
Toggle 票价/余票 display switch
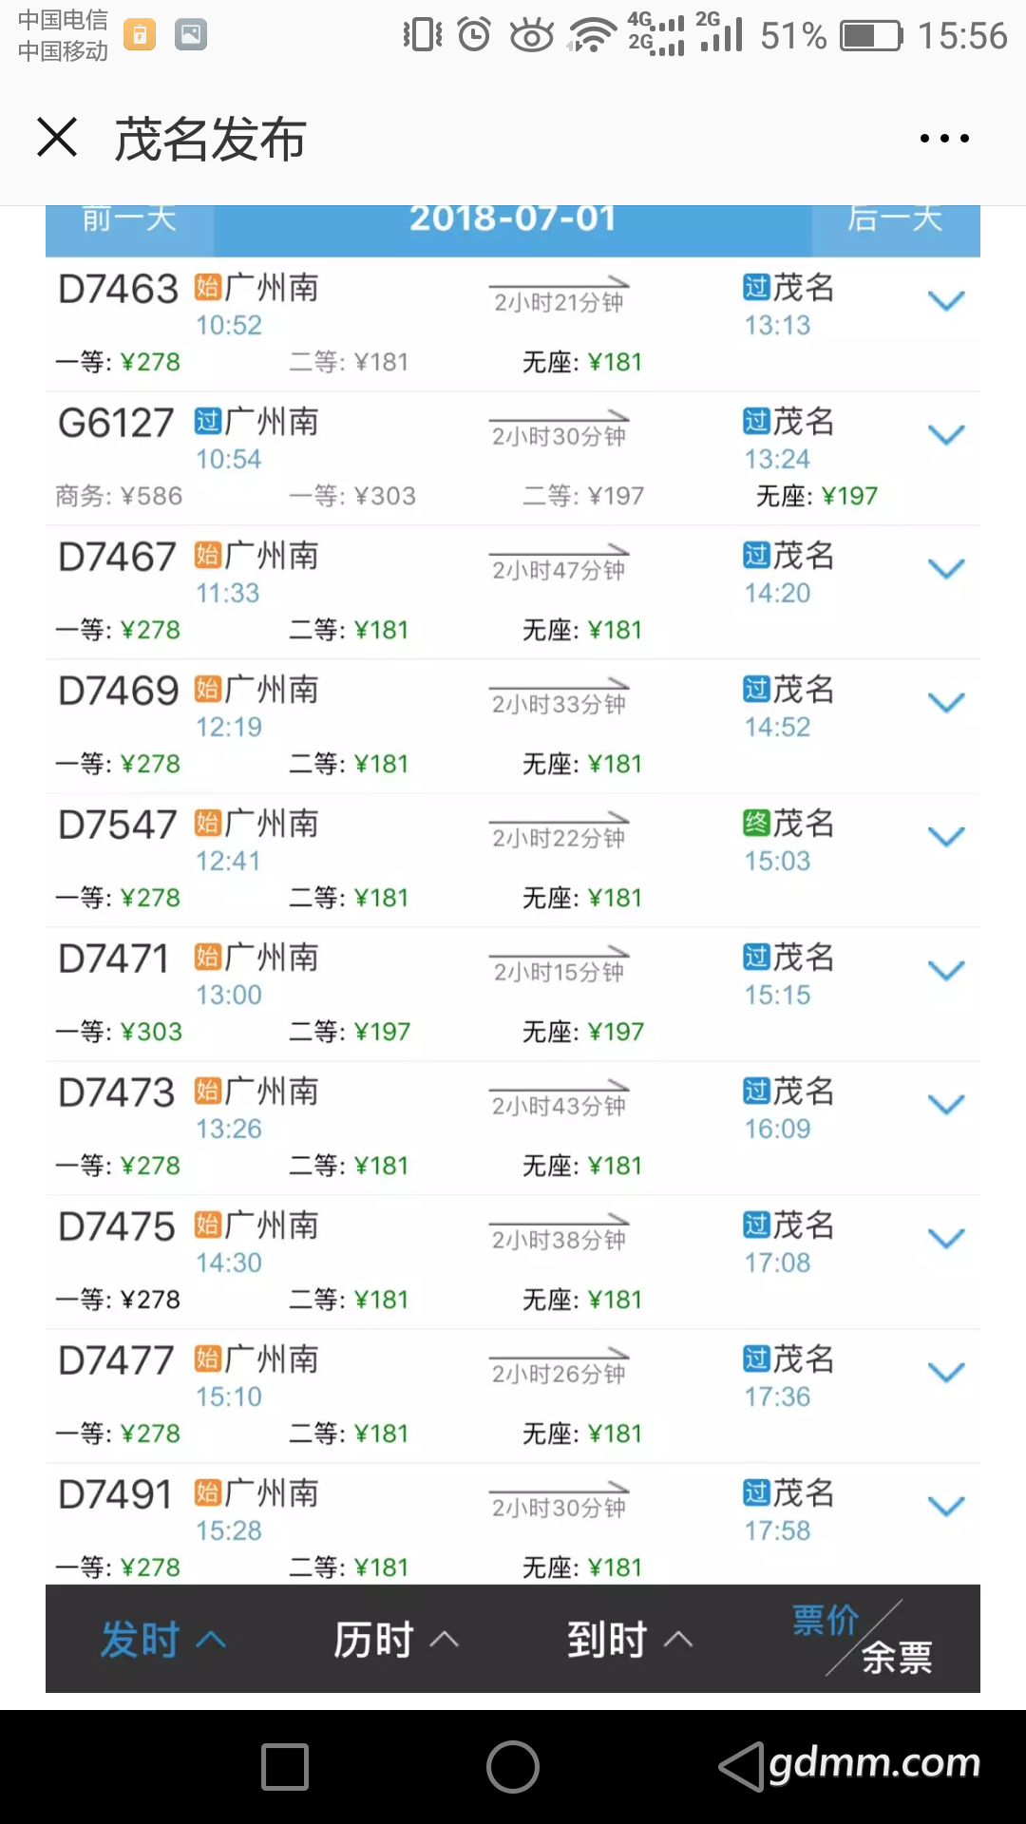pos(863,1640)
